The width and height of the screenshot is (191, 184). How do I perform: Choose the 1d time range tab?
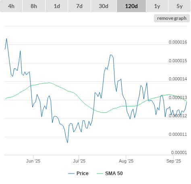[x=57, y=6]
